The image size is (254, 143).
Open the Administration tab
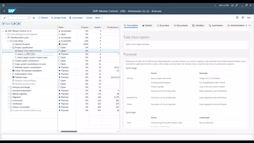pos(236,25)
